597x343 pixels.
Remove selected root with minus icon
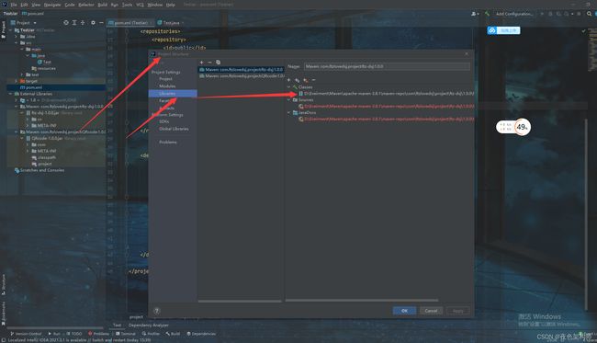[x=313, y=80]
